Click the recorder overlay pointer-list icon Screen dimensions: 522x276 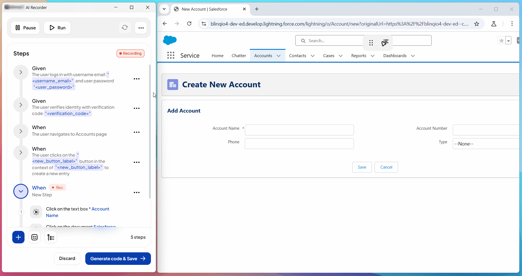click(x=385, y=43)
